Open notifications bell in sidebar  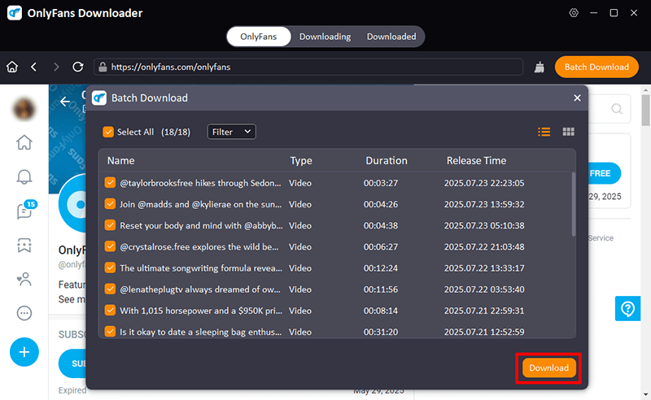pyautogui.click(x=24, y=176)
